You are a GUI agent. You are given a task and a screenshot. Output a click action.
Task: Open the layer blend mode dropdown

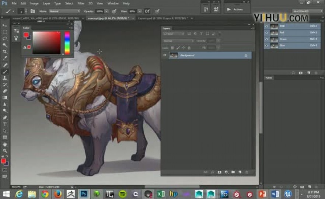179,41
